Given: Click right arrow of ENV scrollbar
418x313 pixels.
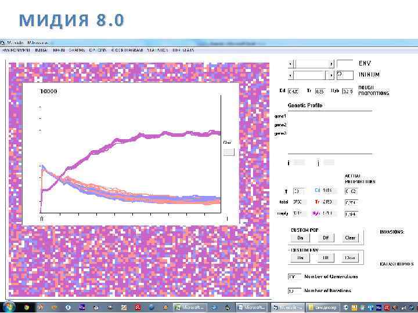Looking at the screenshot, I should click(x=331, y=64).
